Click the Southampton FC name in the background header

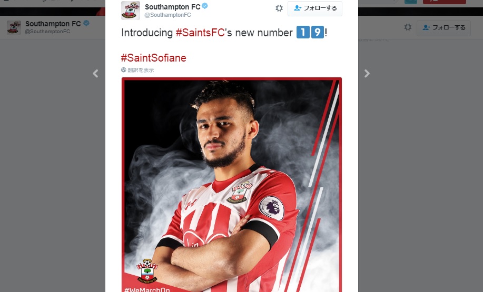[x=53, y=24]
